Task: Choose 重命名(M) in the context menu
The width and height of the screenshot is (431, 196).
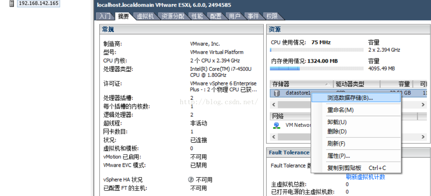Action: coord(340,110)
